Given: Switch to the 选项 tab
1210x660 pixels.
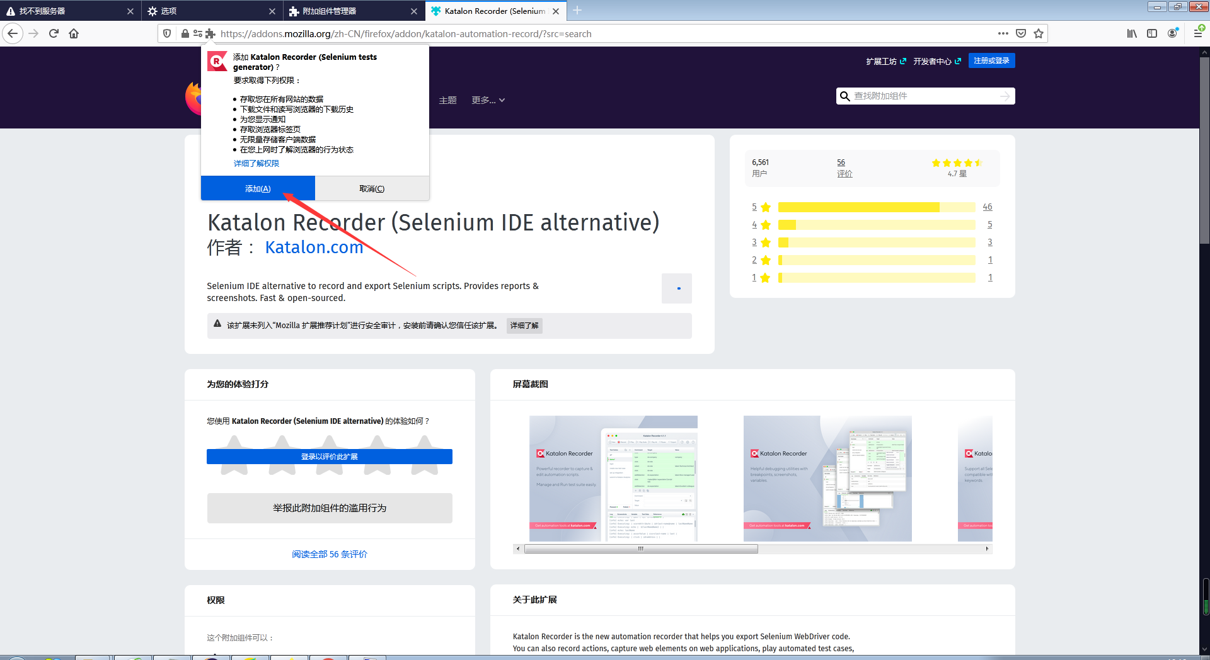Looking at the screenshot, I should pos(211,11).
